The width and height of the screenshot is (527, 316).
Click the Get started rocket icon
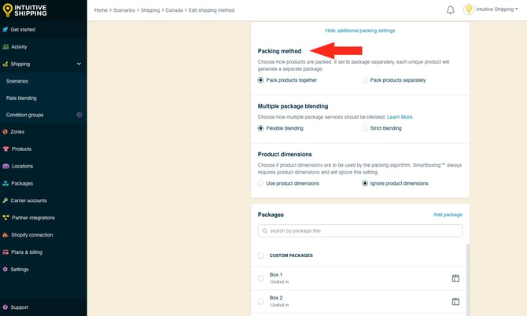[x=6, y=29]
